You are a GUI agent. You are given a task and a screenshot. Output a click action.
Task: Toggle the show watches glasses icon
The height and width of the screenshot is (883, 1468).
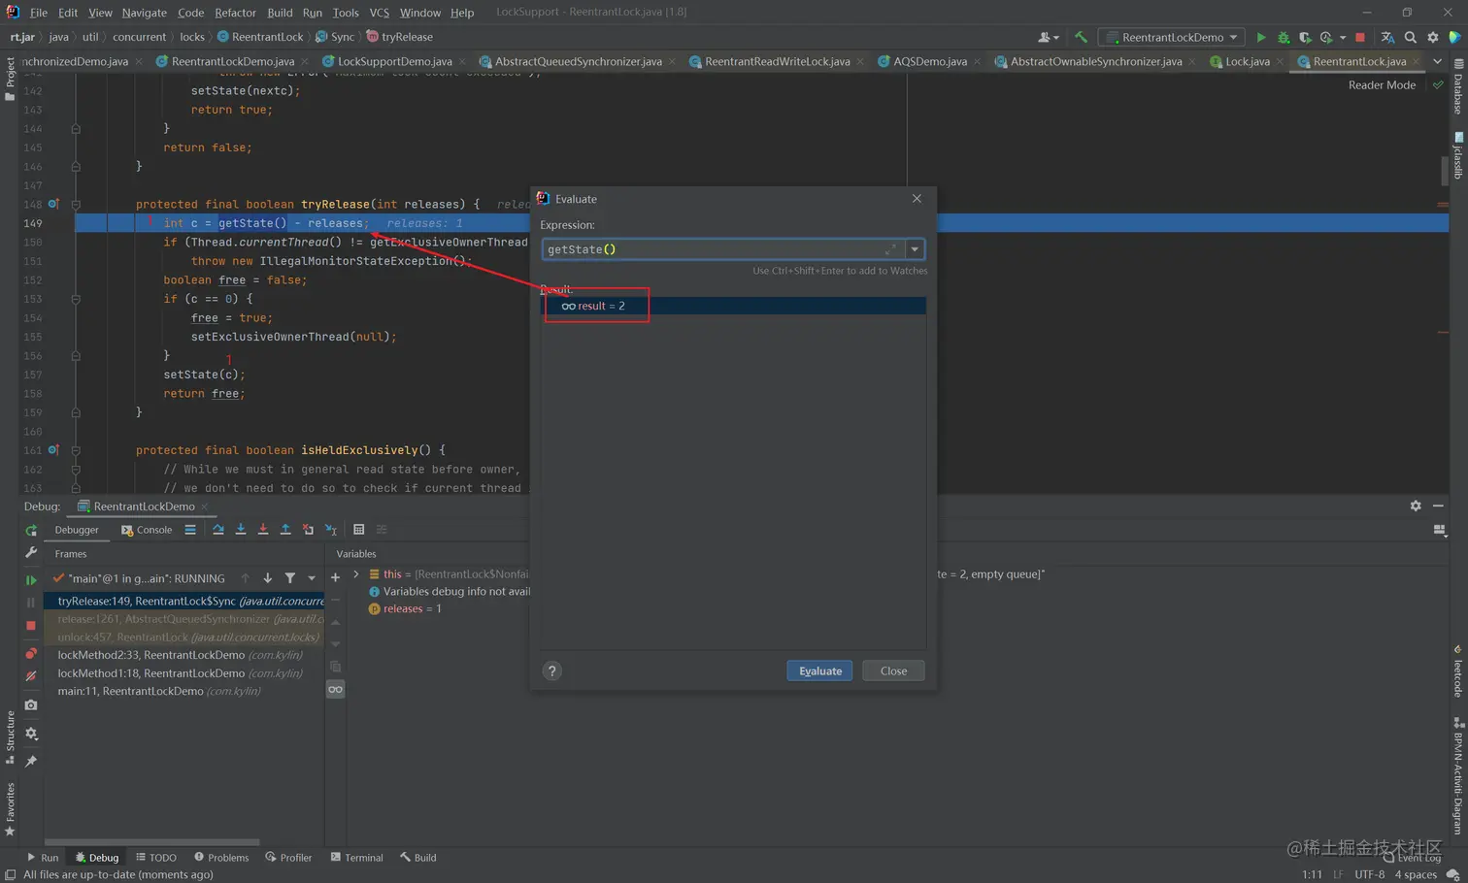tap(335, 689)
